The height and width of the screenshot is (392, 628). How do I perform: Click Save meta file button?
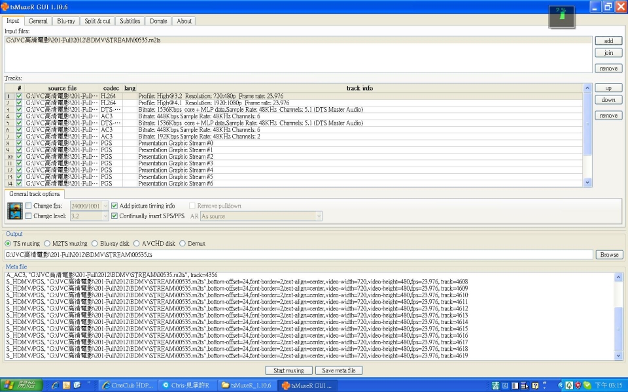click(338, 370)
